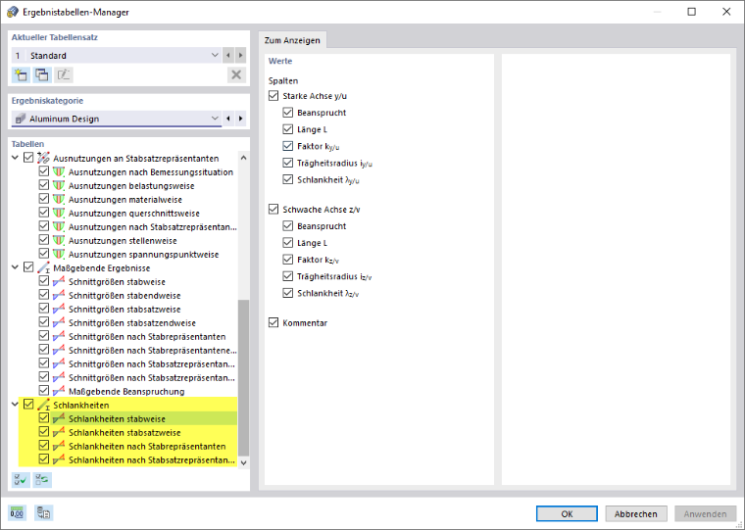
Task: Click icon next to Maßgebende Beanspruchung
Action: coord(59,391)
